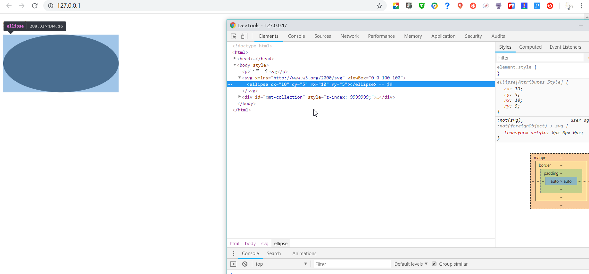Open the blue P extension icon
Screen dimensions: 589x274
(537, 6)
